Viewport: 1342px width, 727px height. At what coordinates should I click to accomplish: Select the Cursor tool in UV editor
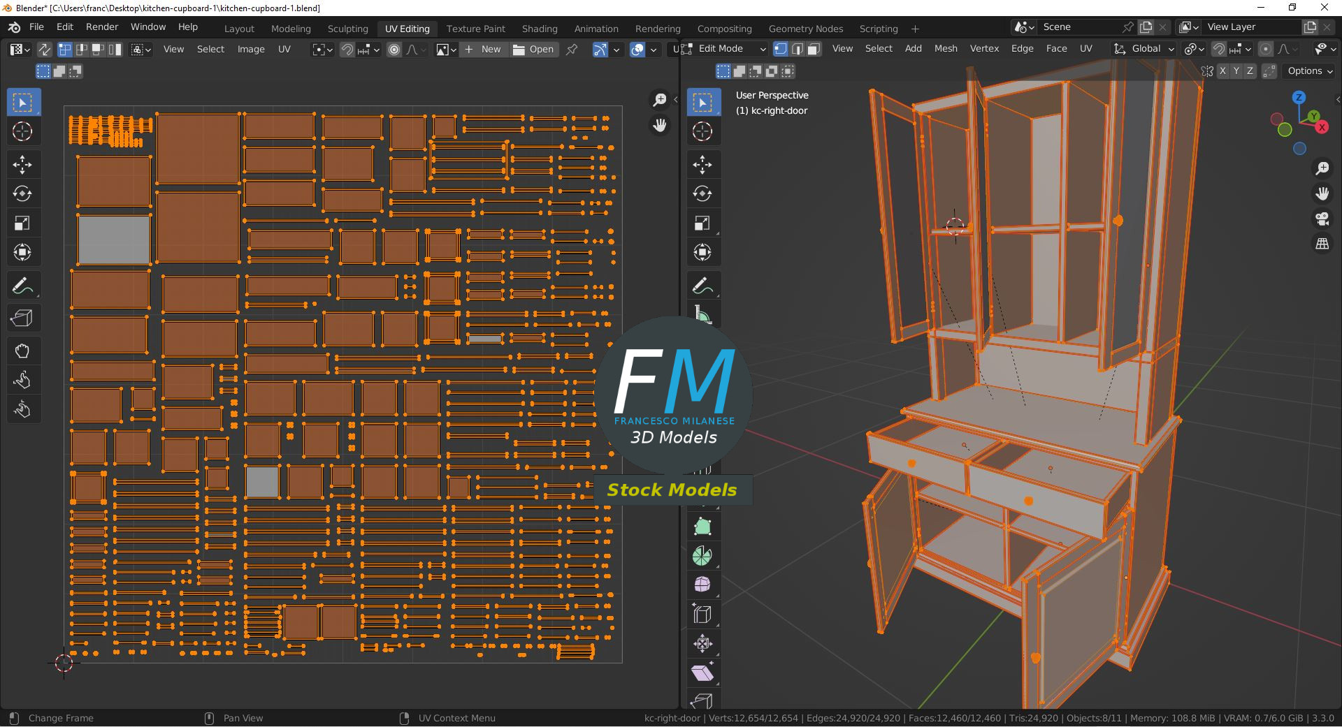[x=22, y=131]
